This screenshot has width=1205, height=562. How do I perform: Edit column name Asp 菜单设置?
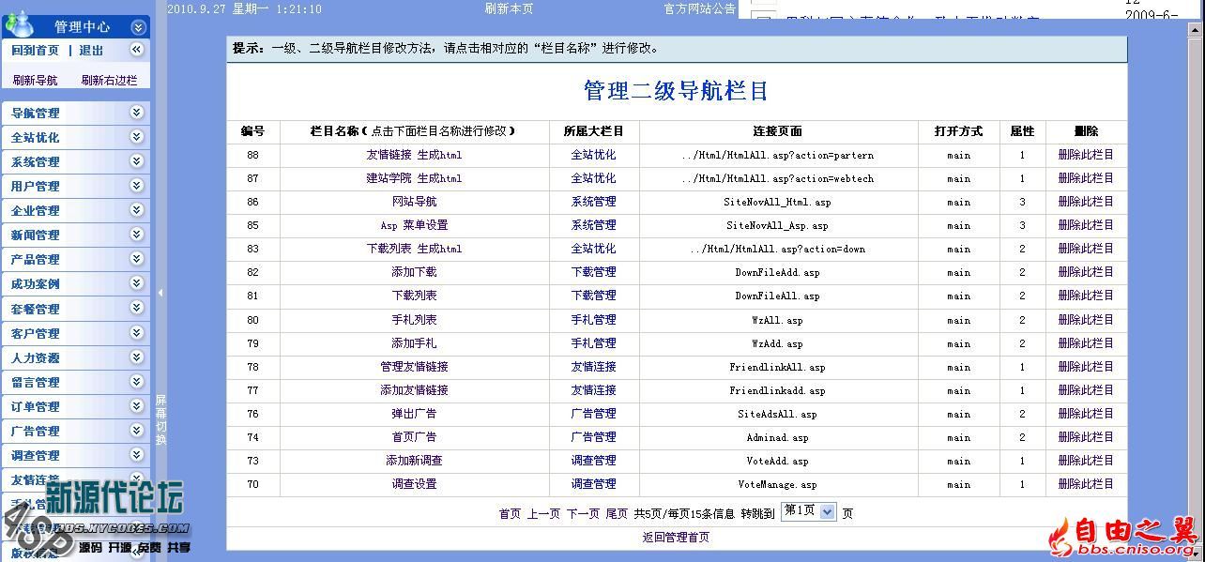pyautogui.click(x=414, y=225)
